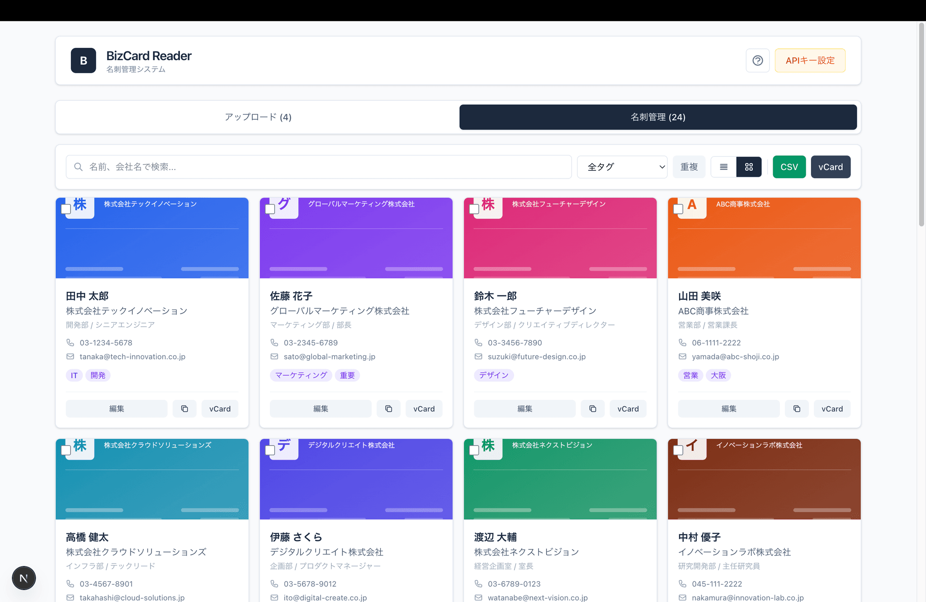Screen dimensions: 926x602
Task: Select the 名刺管理 (24) tab
Action: pyautogui.click(x=658, y=117)
